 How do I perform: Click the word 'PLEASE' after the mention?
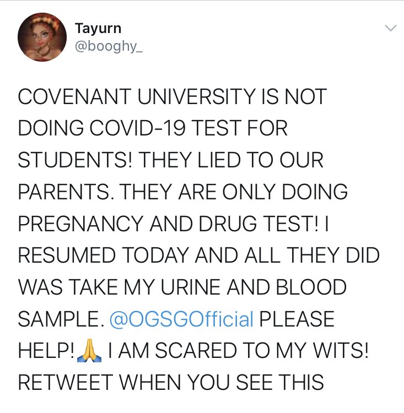coord(297,319)
